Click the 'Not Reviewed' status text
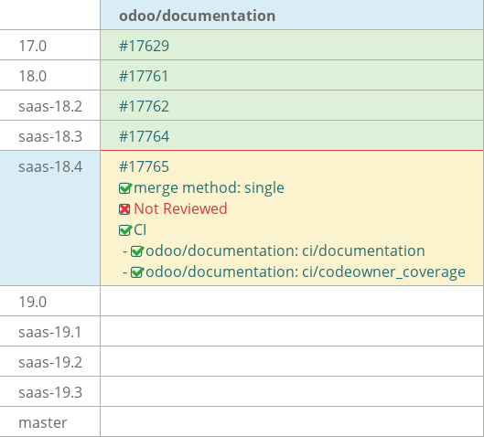This screenshot has height=437, width=484. (x=180, y=208)
